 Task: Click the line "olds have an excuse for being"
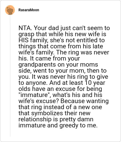tap(60, 89)
